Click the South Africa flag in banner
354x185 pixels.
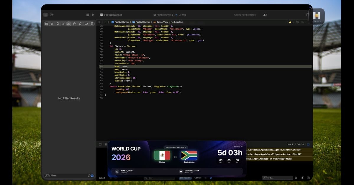(189, 155)
